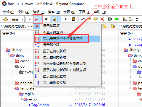Open the folder expand options dropdown arrow
This screenshot has height=107, width=142.
click(59, 19)
